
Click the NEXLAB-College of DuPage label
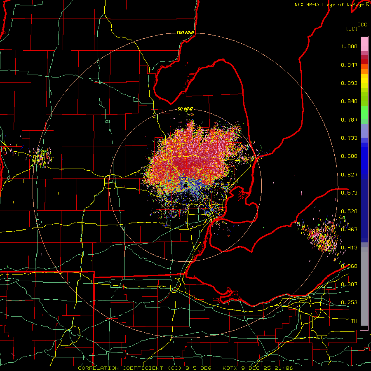point(332,5)
